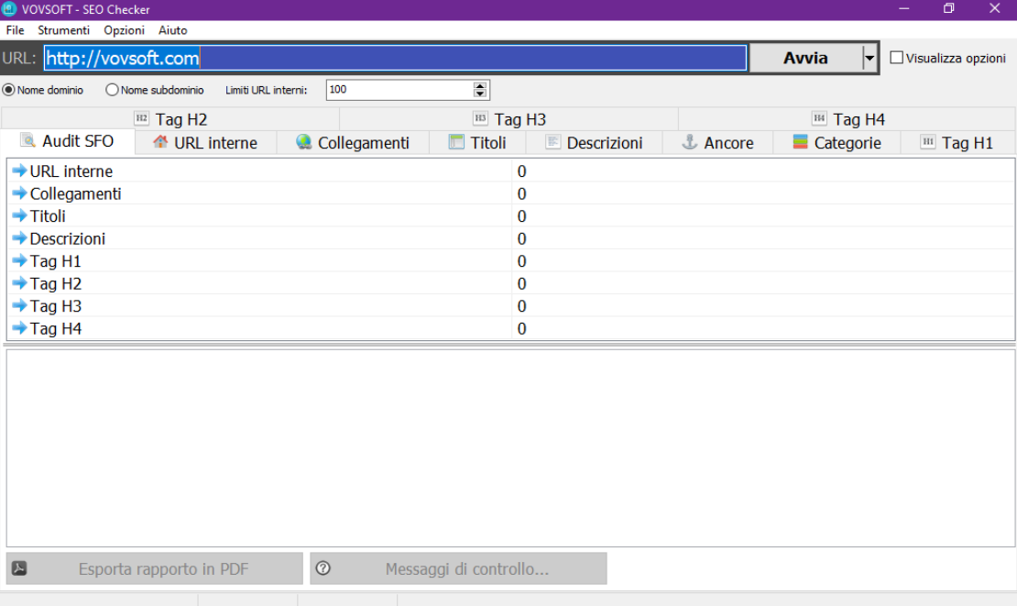The height and width of the screenshot is (606, 1017).
Task: Click the arrow icon beside Tag H4 row
Action: (x=19, y=328)
